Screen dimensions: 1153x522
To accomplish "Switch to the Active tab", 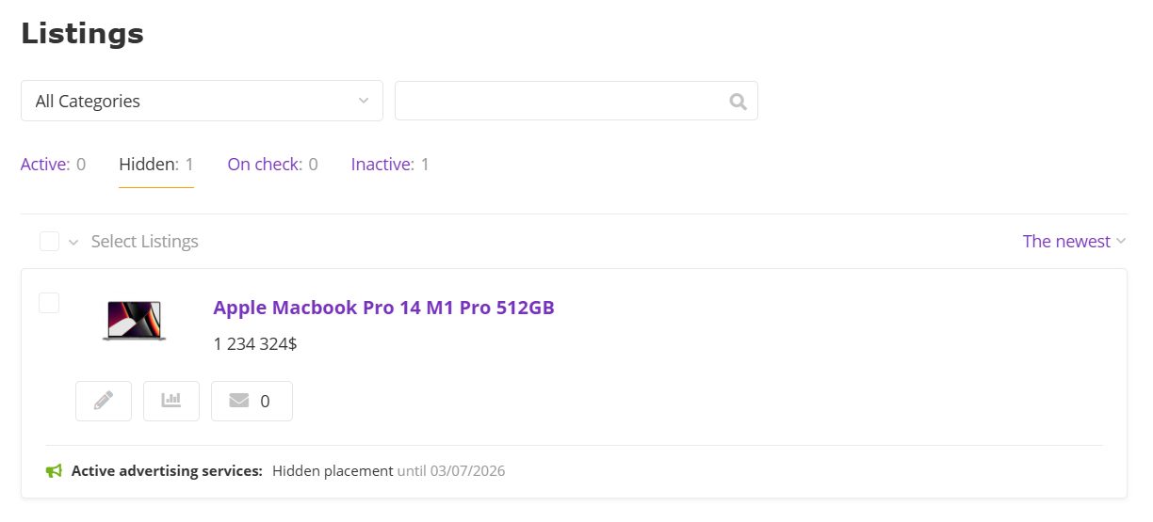I will click(x=53, y=165).
